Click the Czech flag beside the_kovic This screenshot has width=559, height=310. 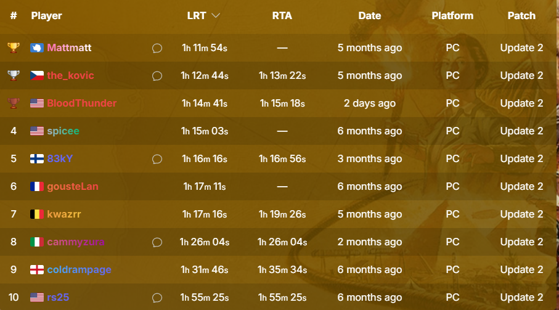point(37,76)
